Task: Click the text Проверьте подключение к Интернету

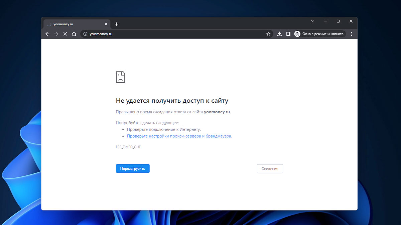Action: click(x=164, y=129)
